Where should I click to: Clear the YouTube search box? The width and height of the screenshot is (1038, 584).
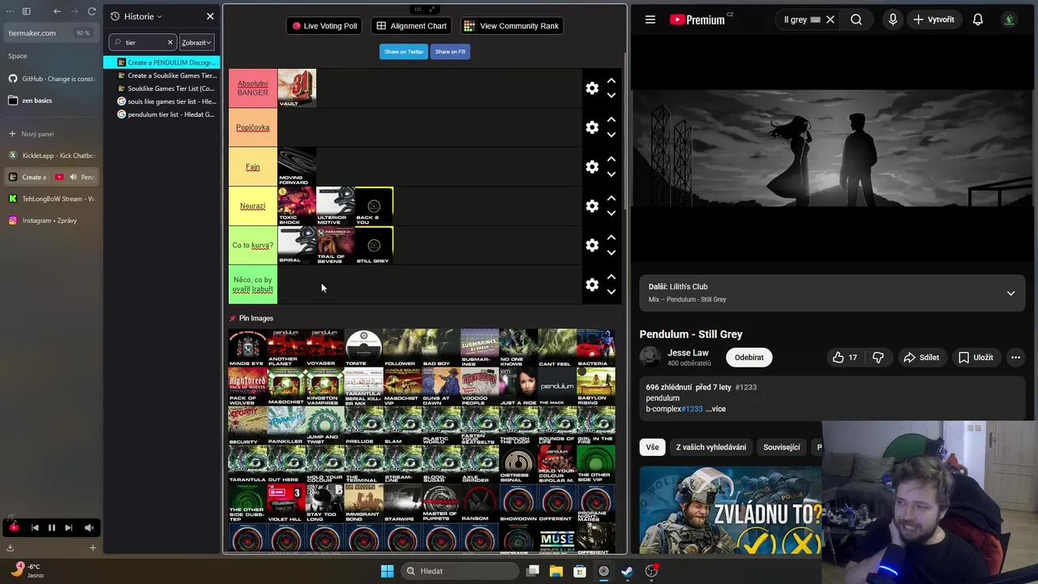830,19
